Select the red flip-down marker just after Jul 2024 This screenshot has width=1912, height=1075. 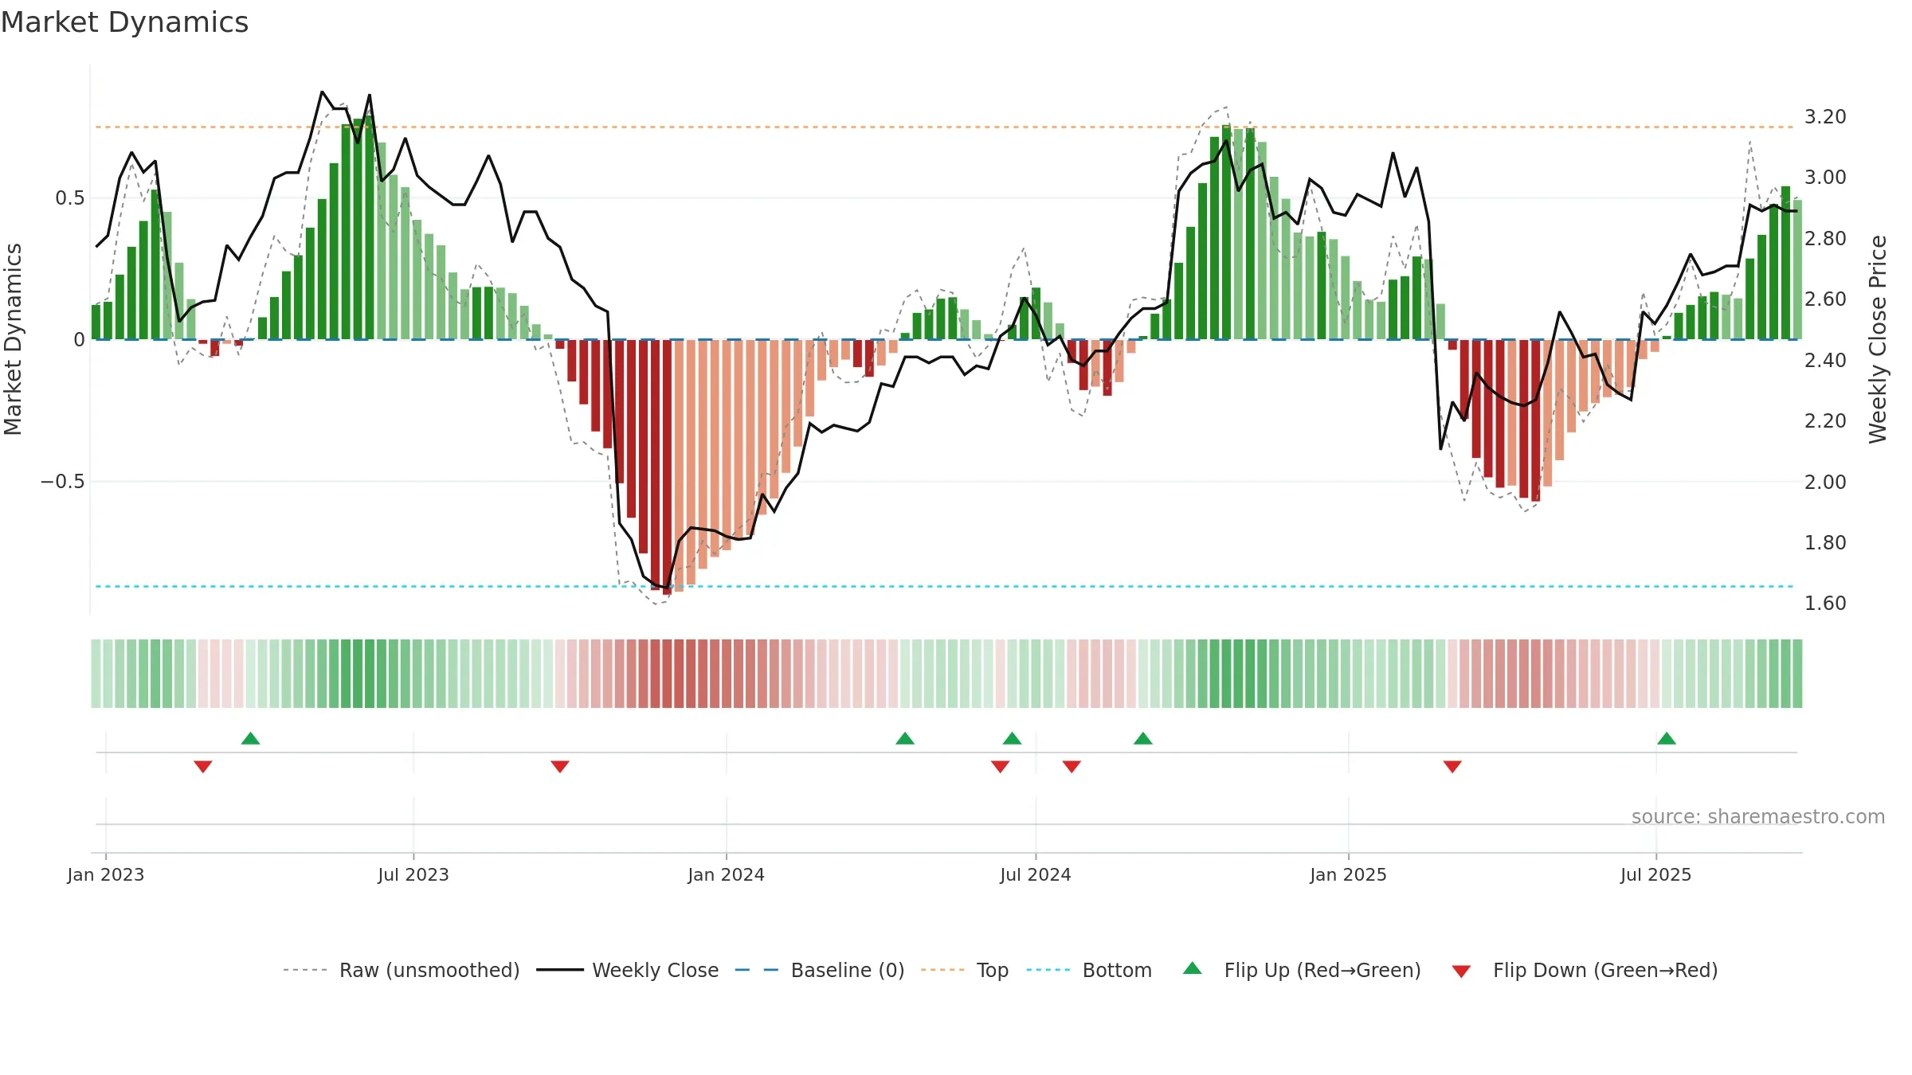click(x=1072, y=766)
